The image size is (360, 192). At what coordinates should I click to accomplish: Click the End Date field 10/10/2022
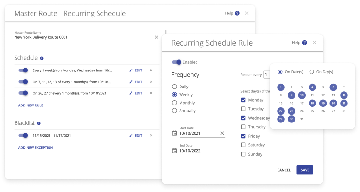(x=202, y=151)
